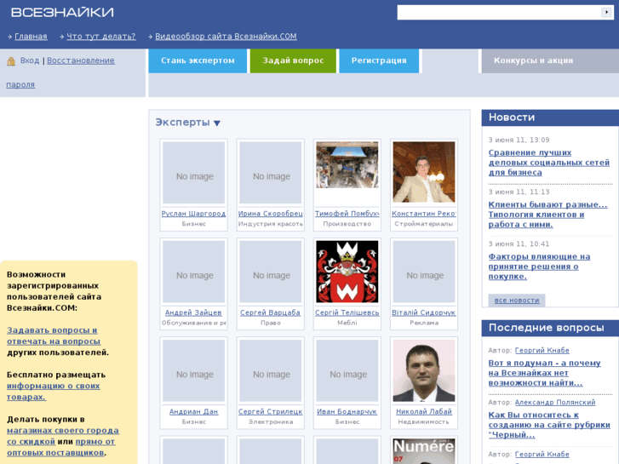Open author link Александр Полянский
This screenshot has width=619, height=464.
(555, 403)
